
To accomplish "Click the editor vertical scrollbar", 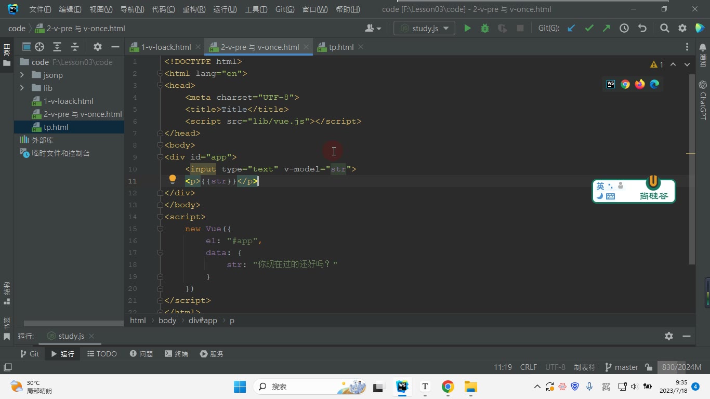I will tap(692, 169).
